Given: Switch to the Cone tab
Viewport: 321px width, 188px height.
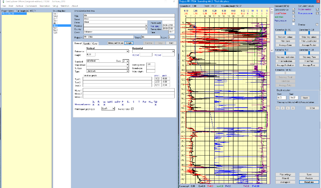Looking at the screenshot, I should pos(95,43).
